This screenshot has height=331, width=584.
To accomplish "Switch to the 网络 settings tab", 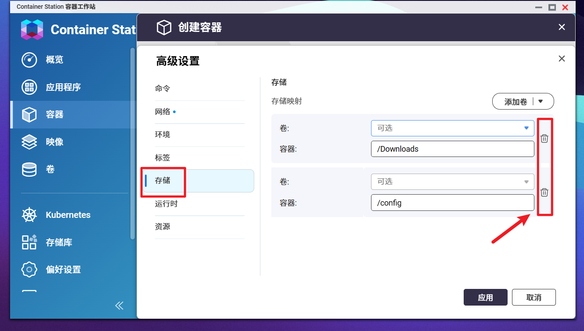I will (x=199, y=112).
